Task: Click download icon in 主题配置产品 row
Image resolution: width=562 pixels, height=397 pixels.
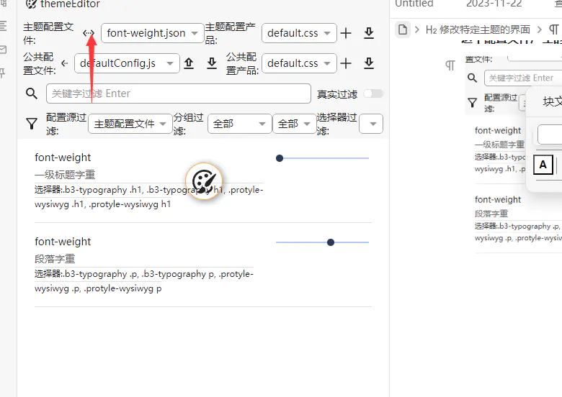Action: coord(369,33)
